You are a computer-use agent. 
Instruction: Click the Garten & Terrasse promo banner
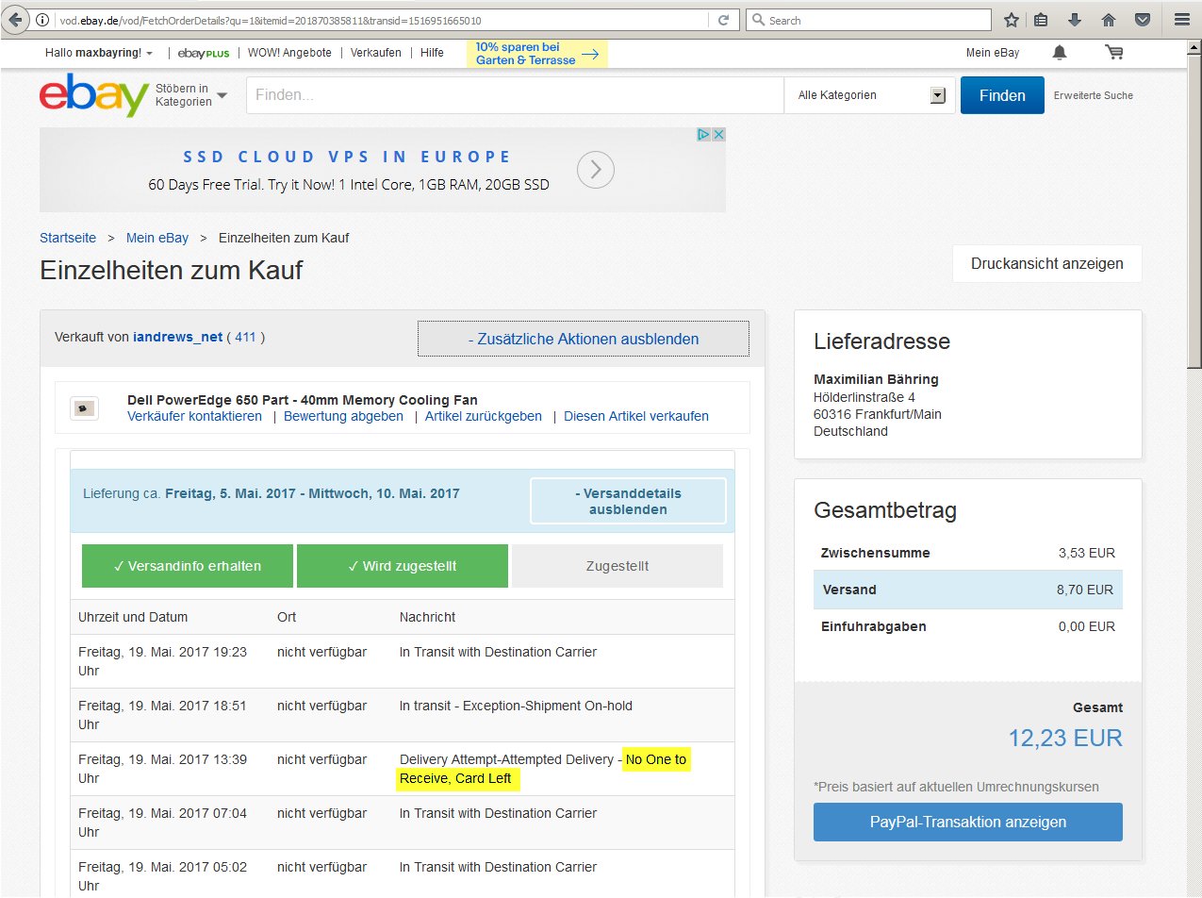(x=537, y=54)
